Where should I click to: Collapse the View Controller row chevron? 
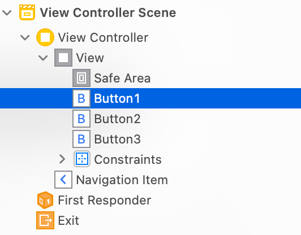(25, 38)
